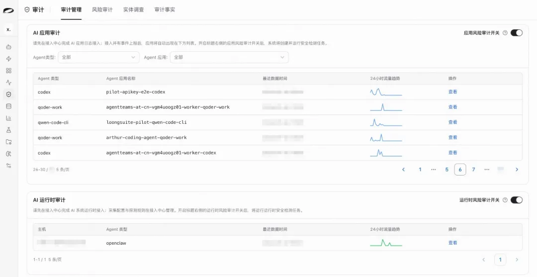
Task: Open the sidebar icon below the folder icon
Action: [9, 154]
